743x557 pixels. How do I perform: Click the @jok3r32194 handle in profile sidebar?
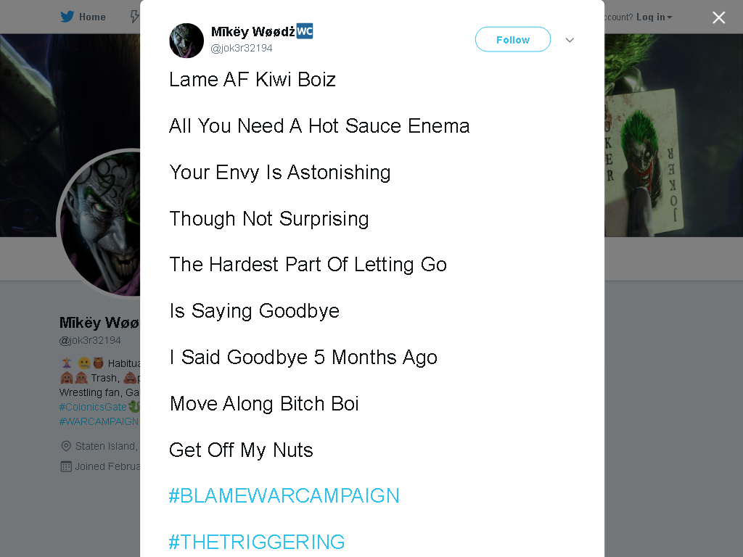[90, 341]
